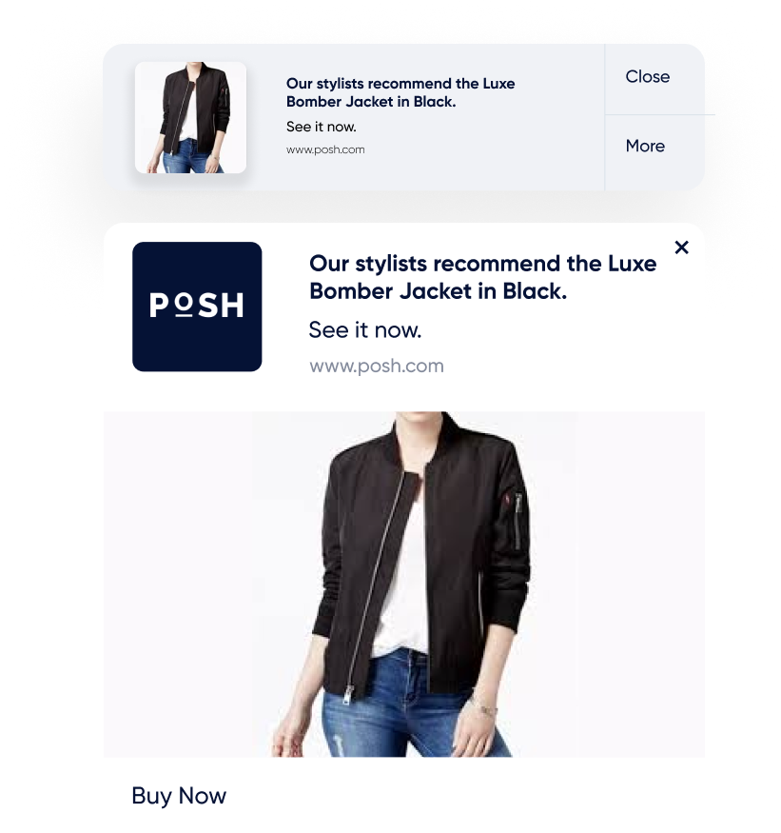Click the jacket's front zipper pull in large photo

348,693
